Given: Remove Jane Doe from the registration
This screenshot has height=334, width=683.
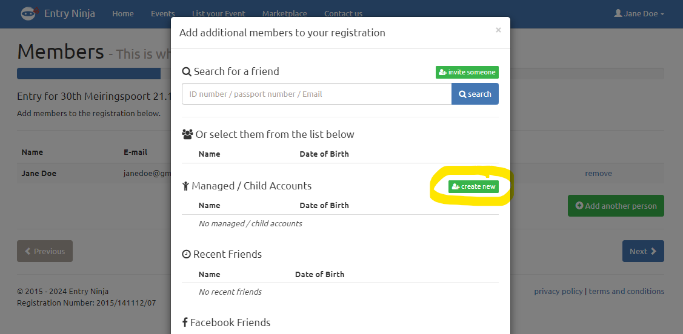Looking at the screenshot, I should pos(598,173).
